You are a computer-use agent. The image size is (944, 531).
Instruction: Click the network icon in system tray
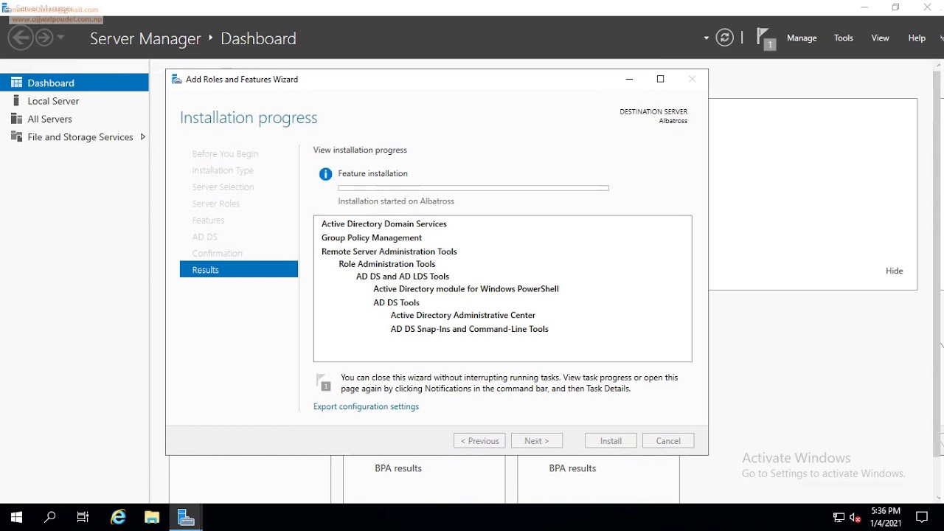(x=839, y=518)
